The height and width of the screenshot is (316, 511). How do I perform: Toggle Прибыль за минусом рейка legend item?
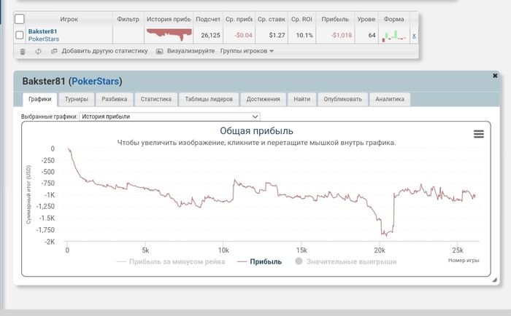[170, 261]
